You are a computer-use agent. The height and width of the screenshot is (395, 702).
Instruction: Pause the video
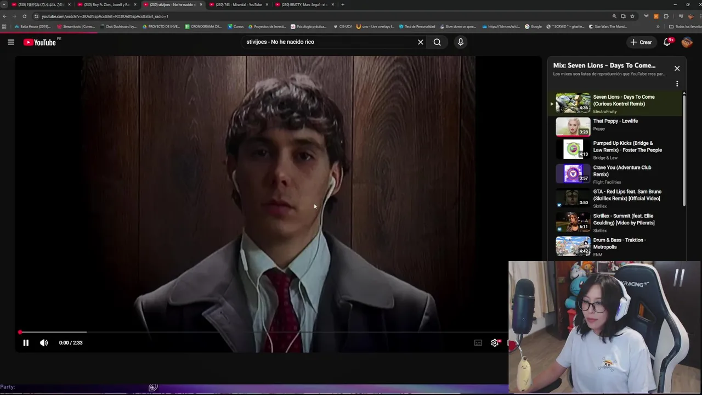25,343
